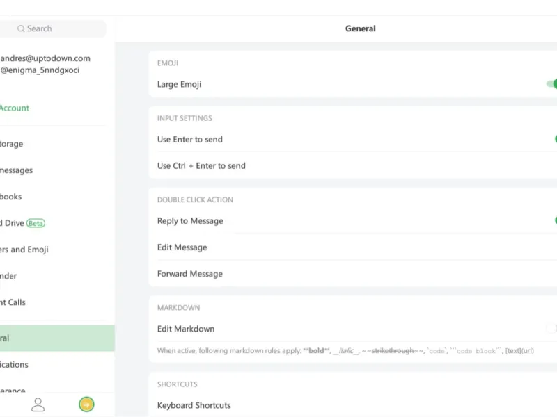This screenshot has width=557, height=417.
Task: Open the contacts person icon
Action: 38,404
